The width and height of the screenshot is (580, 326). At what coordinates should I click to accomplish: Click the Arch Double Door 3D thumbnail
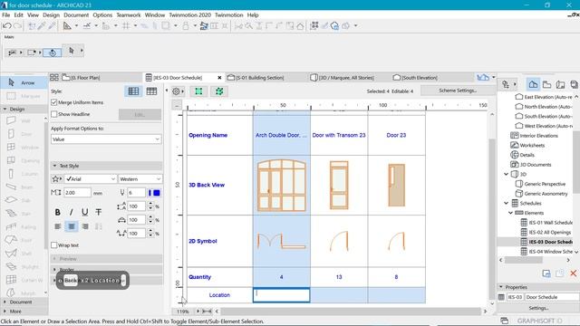(x=282, y=185)
